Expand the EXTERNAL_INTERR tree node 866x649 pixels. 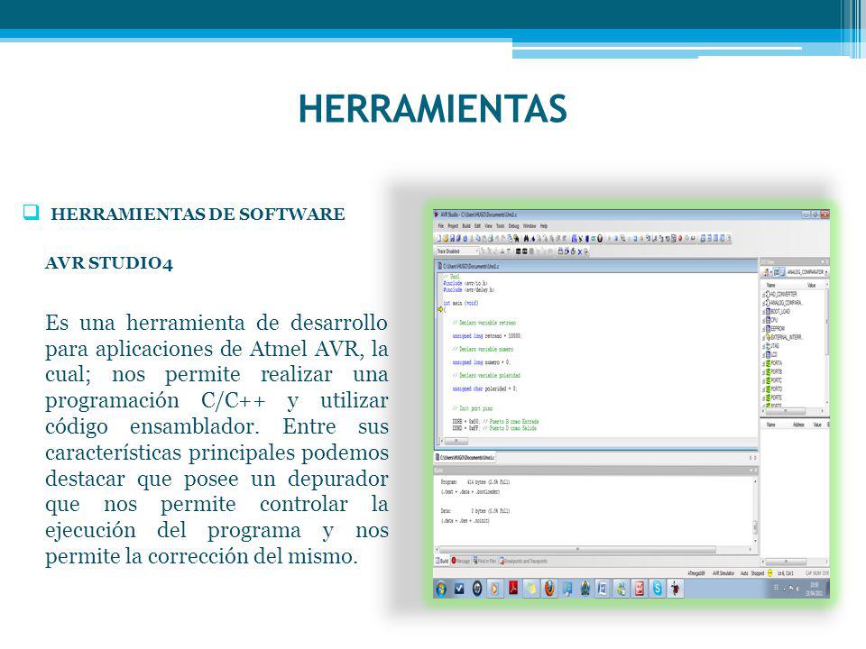(x=764, y=337)
